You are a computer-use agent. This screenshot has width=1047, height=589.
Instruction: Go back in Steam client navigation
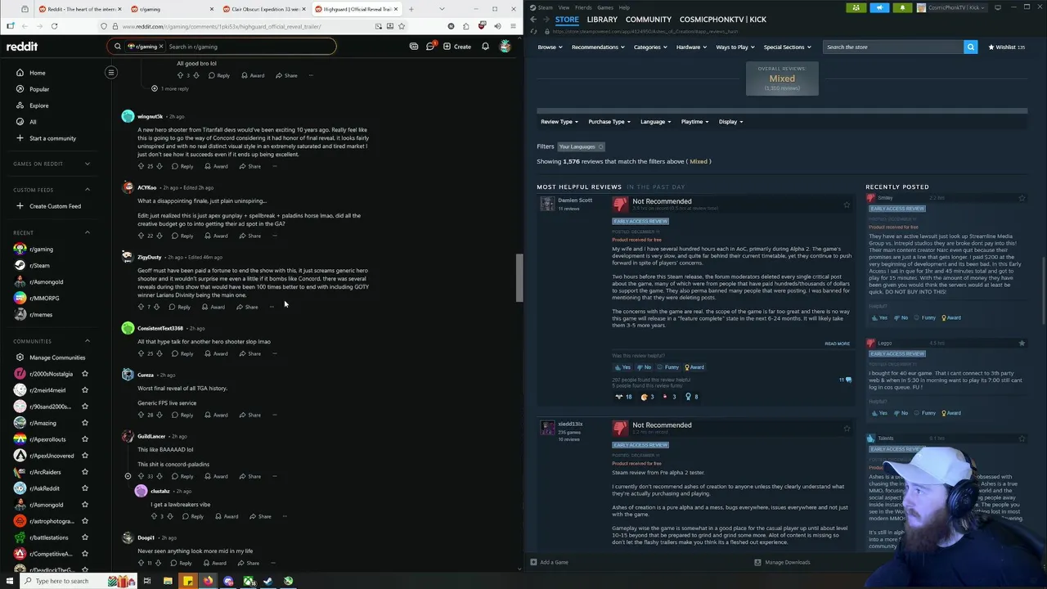[533, 19]
